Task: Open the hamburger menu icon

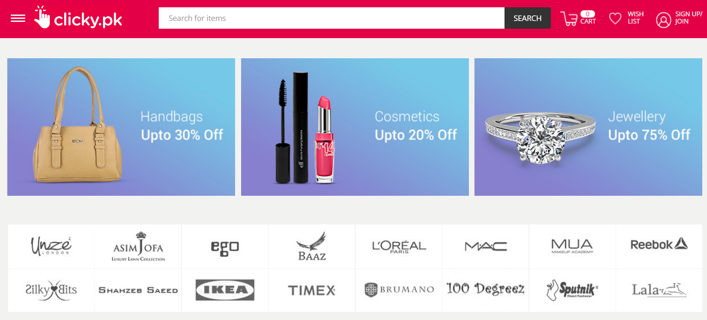Action: coord(18,18)
